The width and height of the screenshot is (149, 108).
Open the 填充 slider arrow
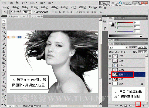point(146,52)
